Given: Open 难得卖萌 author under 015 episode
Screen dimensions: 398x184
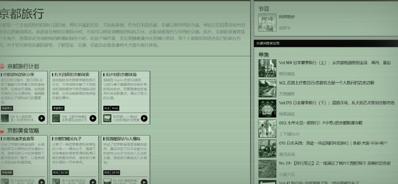Looking at the screenshot, I should (x=287, y=154).
